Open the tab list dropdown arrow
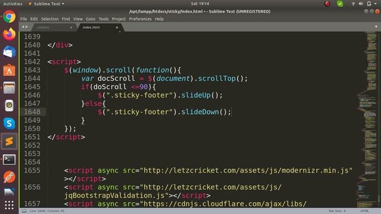 (376, 27)
